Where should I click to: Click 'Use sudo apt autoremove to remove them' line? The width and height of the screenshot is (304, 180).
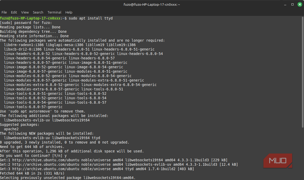point(42,111)
